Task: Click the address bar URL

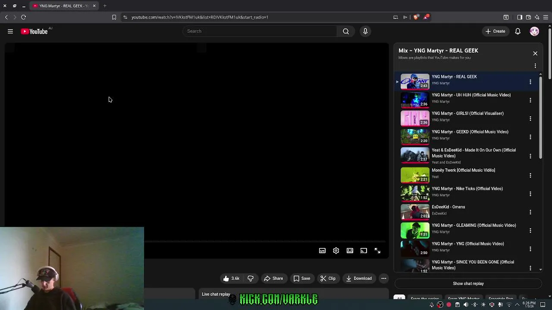Action: coord(200,17)
